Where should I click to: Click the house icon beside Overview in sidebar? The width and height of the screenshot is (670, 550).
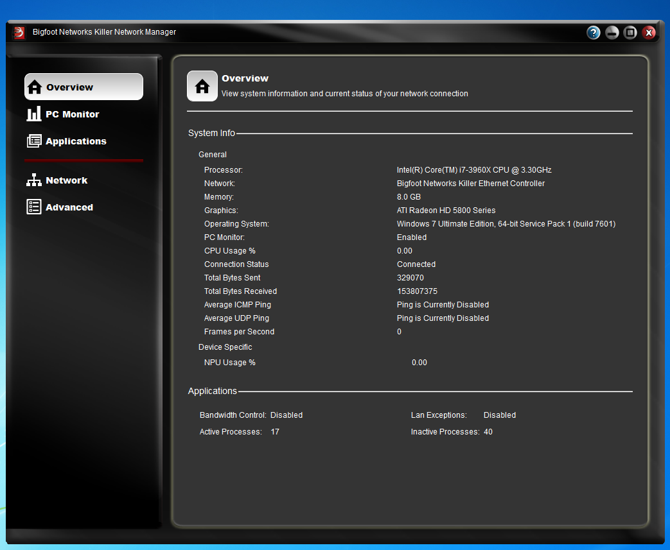pyautogui.click(x=35, y=87)
